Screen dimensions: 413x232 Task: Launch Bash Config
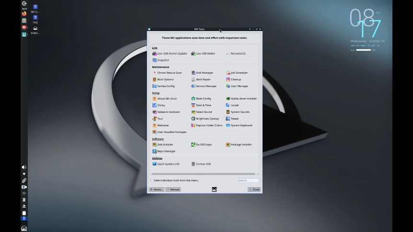(201, 99)
